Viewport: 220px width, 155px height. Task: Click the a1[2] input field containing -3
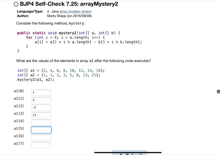pyautogui.click(x=41, y=107)
